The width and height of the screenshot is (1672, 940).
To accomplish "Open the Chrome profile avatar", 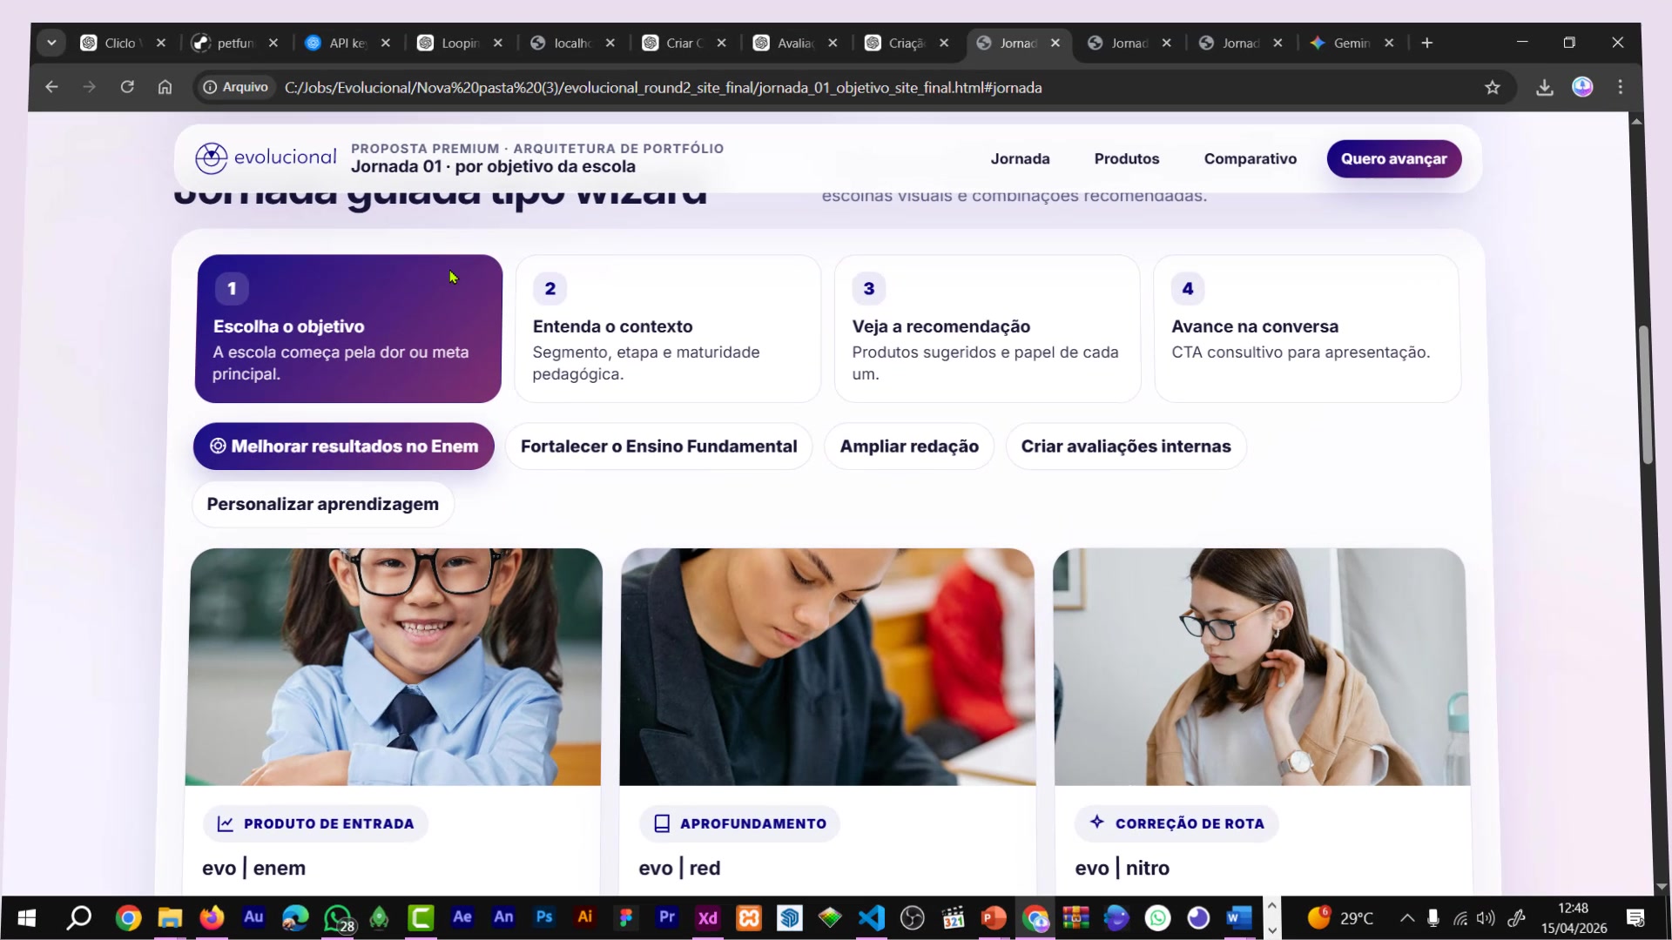I will click(x=1582, y=87).
